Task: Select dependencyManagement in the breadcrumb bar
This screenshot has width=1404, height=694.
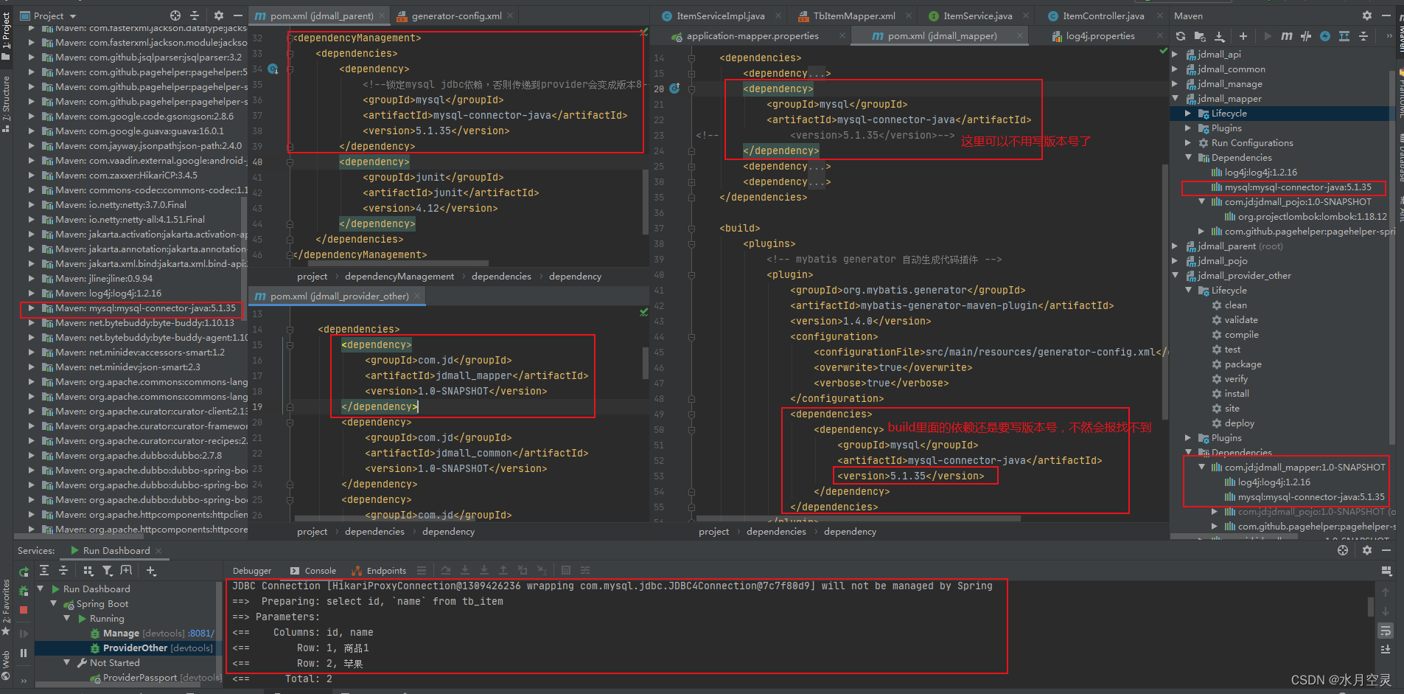Action: point(399,276)
